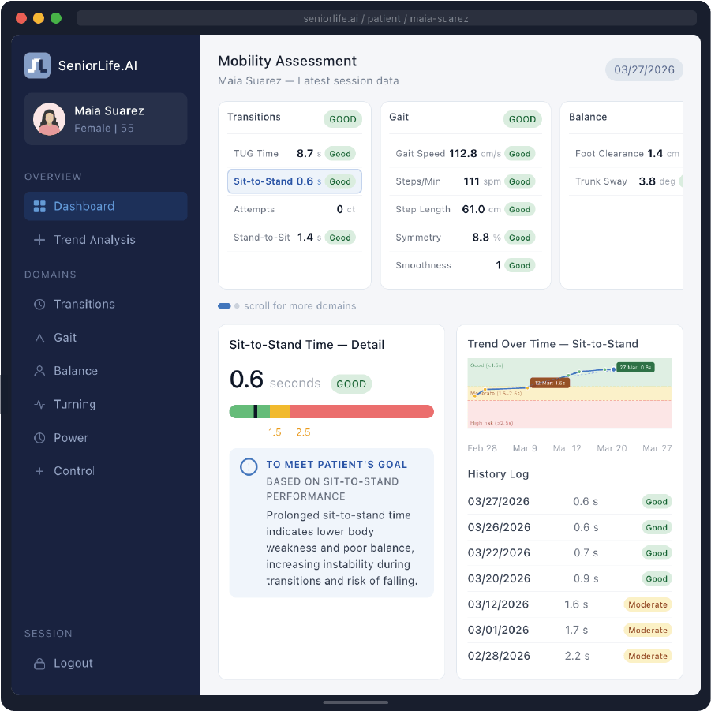
Task: Open the Dashboard grid icon
Action: click(39, 205)
